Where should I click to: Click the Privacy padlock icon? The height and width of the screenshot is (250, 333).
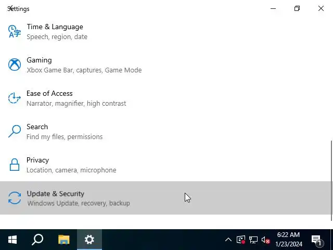tap(15, 165)
